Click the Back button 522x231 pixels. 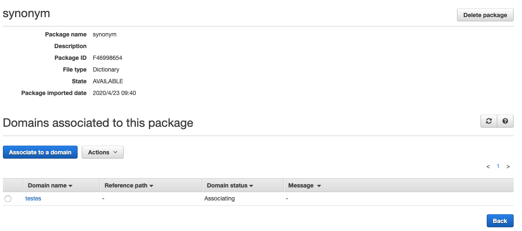coord(500,221)
